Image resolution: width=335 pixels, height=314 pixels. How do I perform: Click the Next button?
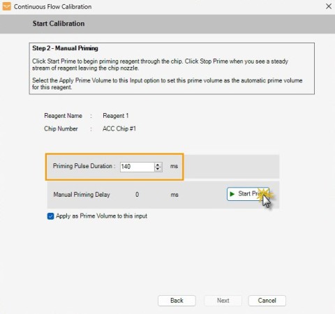click(223, 301)
